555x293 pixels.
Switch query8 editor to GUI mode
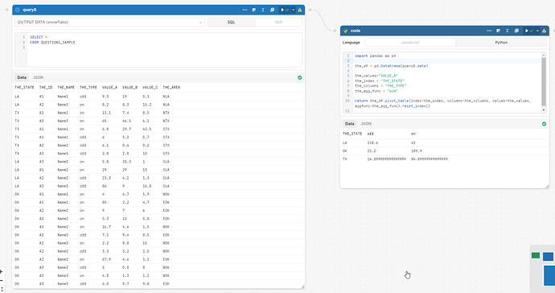click(x=278, y=23)
